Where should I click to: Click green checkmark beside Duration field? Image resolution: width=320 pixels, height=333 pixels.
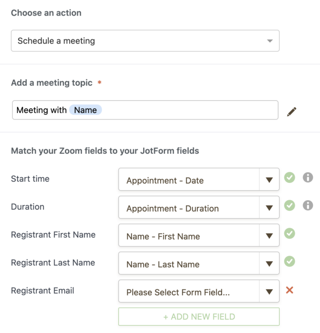point(289,205)
